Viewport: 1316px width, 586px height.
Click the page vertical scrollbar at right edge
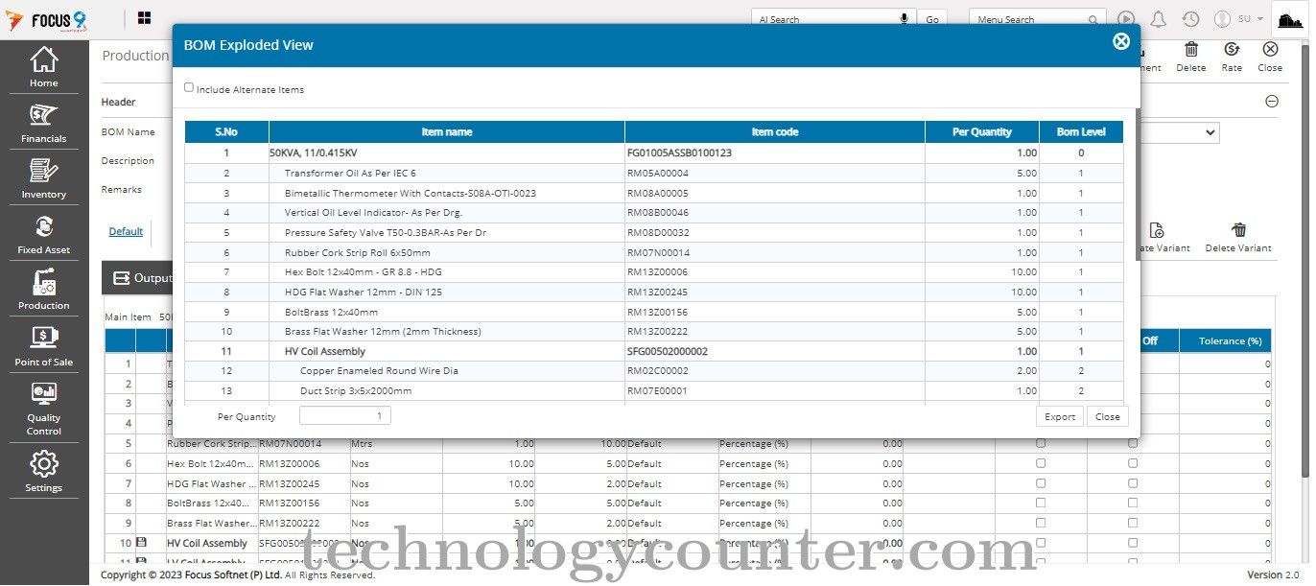(1305, 259)
